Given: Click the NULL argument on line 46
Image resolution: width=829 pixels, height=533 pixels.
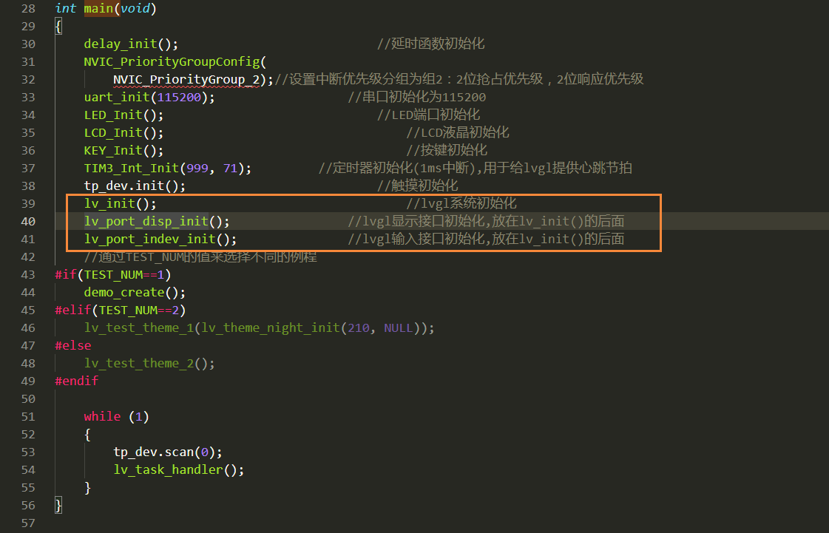Looking at the screenshot, I should click(x=398, y=328).
